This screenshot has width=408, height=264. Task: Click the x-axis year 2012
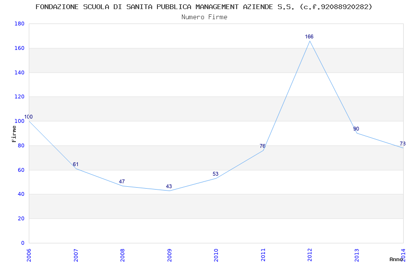point(310,255)
